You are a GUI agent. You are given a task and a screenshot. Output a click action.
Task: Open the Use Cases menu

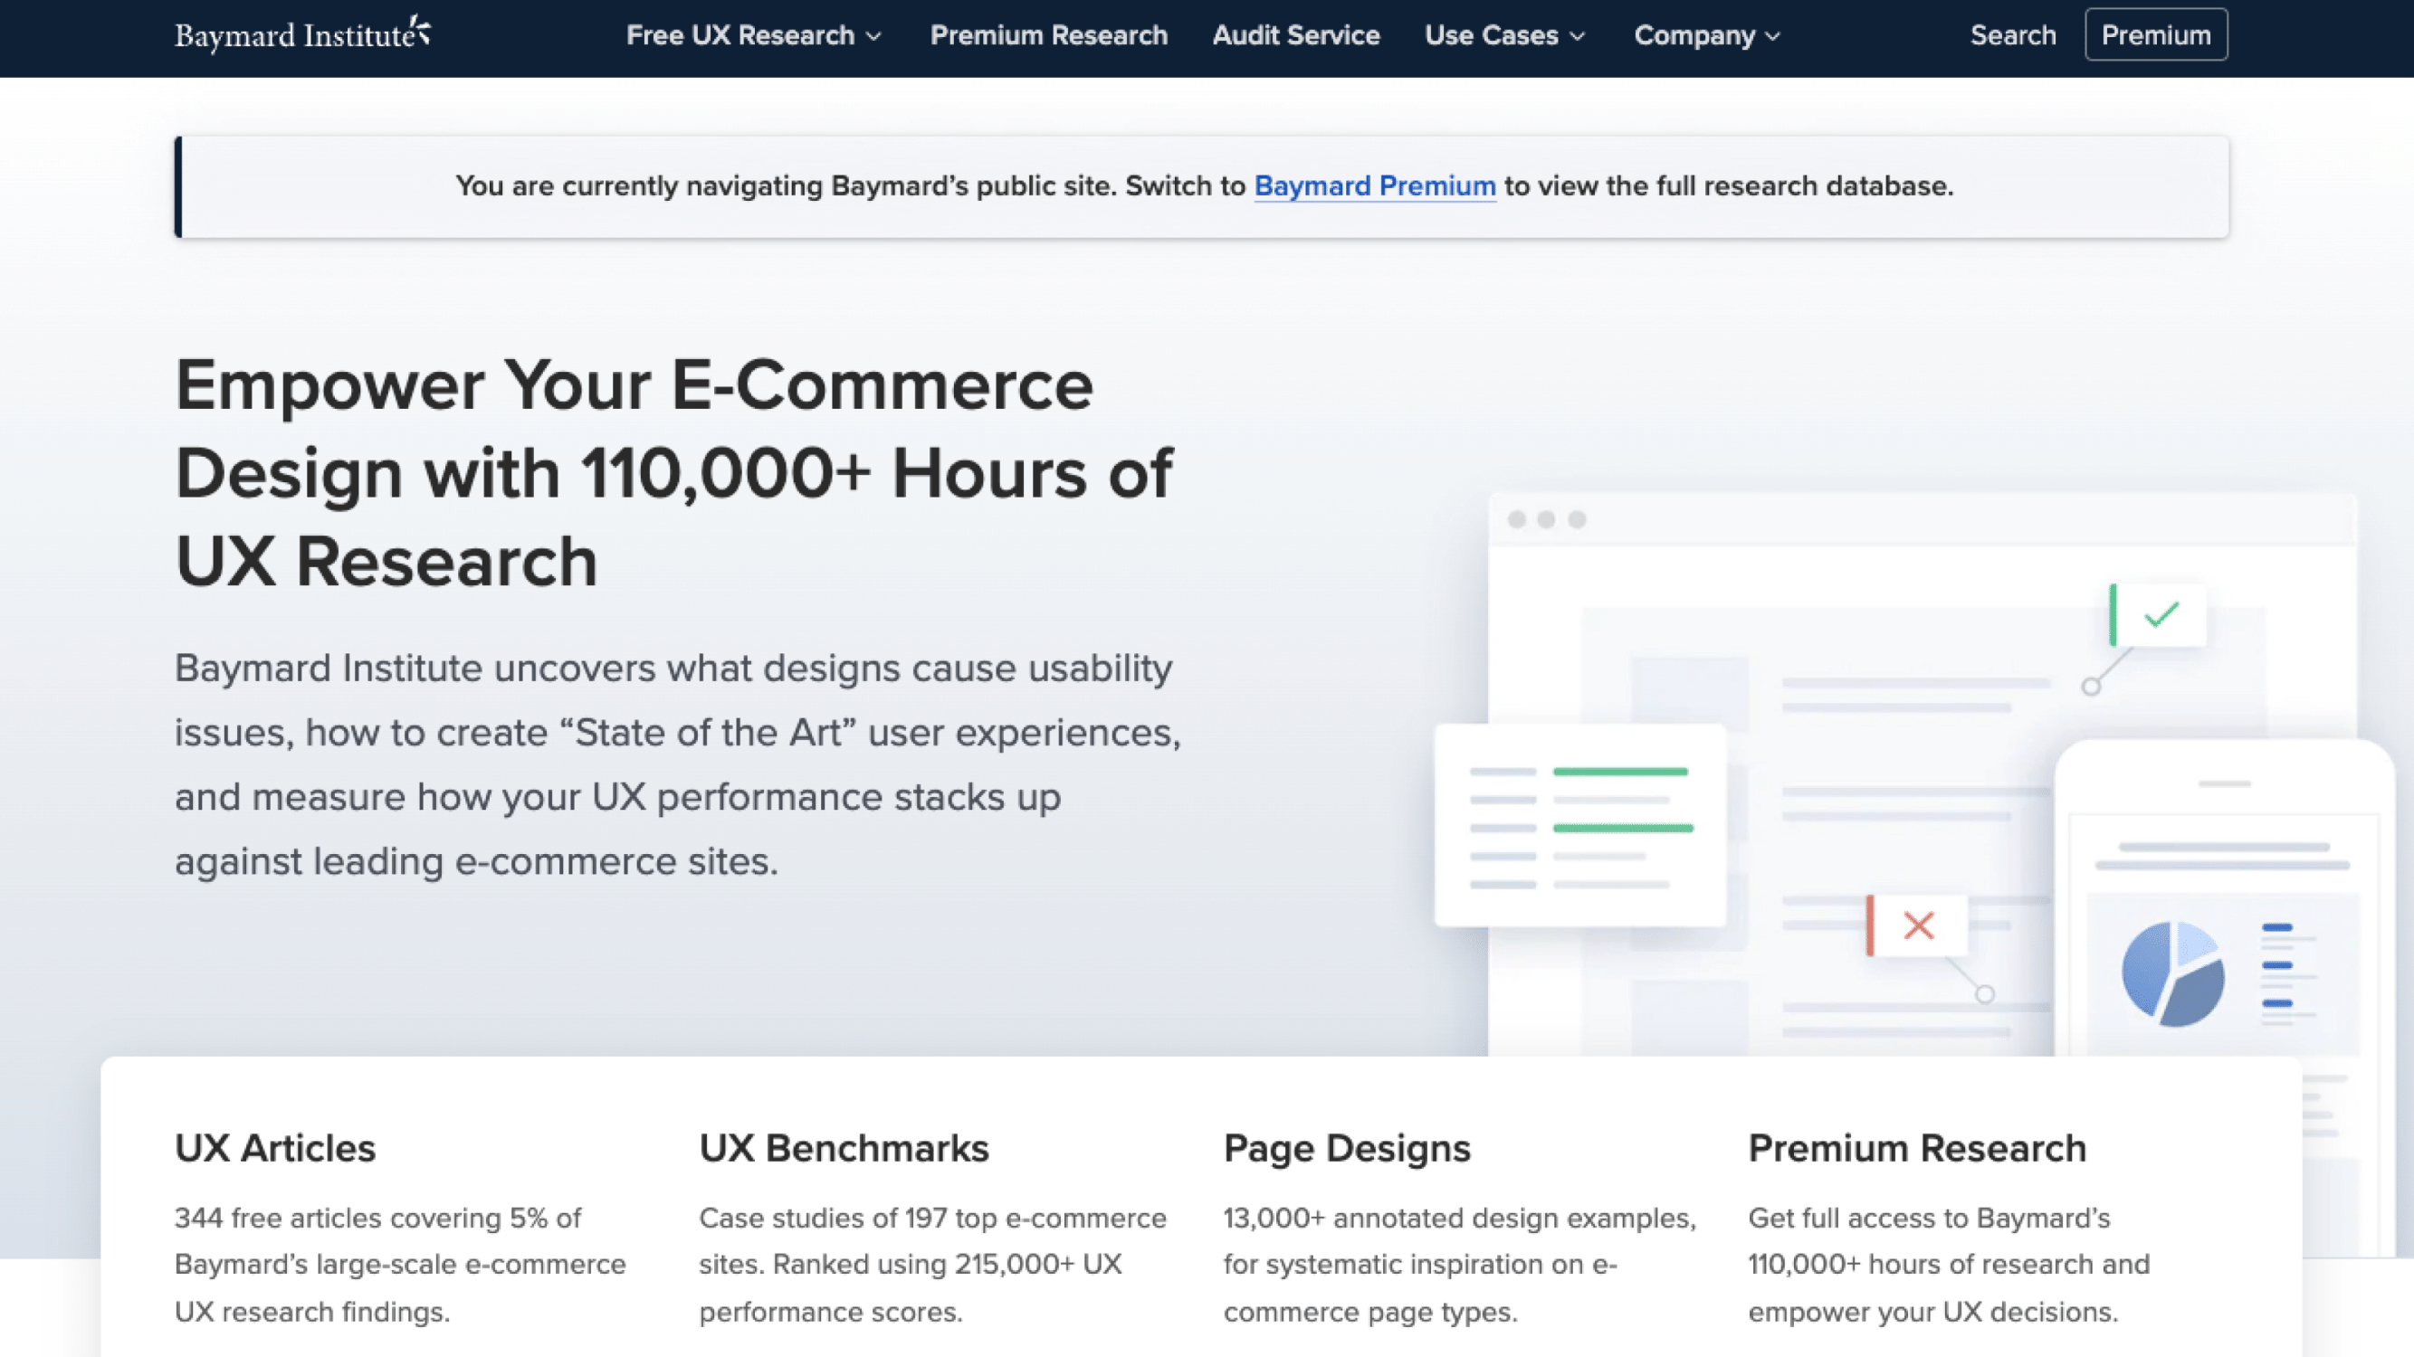click(1505, 35)
